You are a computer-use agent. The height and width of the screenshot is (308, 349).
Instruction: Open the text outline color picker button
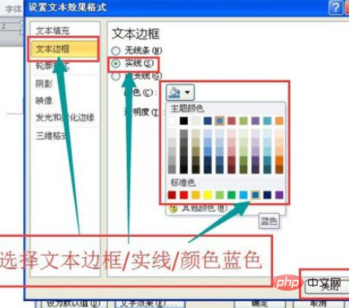pyautogui.click(x=180, y=92)
